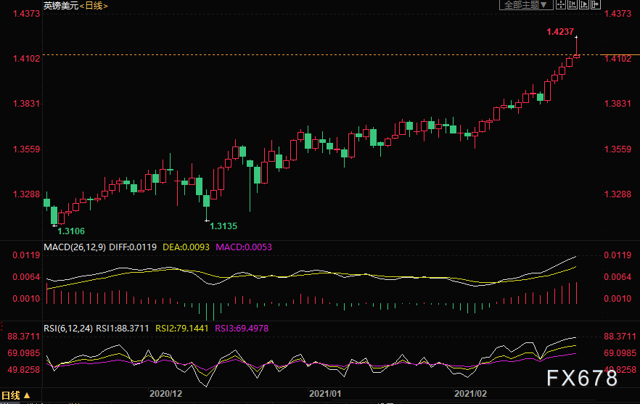640x404 pixels.
Task: Click the 2020/12 date marker
Action: 165,394
